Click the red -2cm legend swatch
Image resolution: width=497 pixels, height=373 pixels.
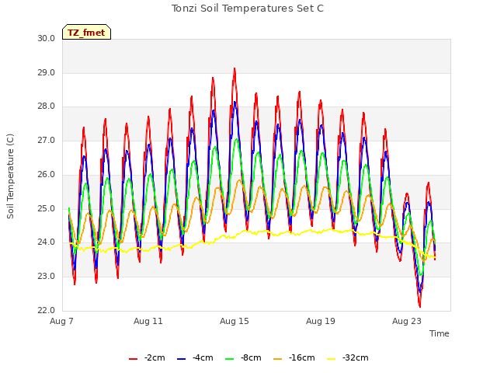[133, 359]
